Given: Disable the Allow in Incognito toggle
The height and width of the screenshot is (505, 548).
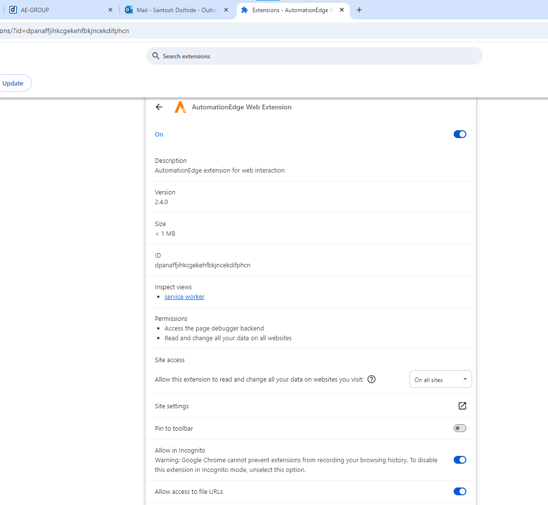Looking at the screenshot, I should coord(460,460).
